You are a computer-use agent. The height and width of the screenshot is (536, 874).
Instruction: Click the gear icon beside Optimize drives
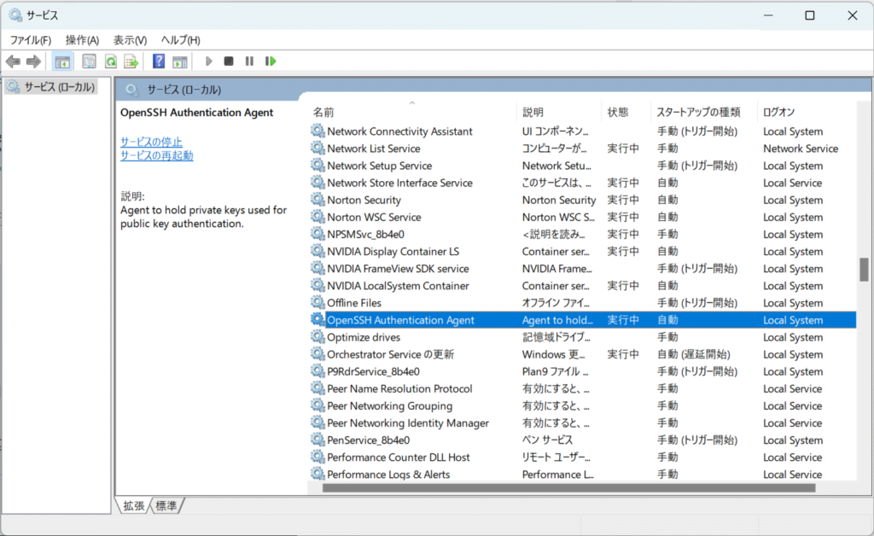point(318,337)
